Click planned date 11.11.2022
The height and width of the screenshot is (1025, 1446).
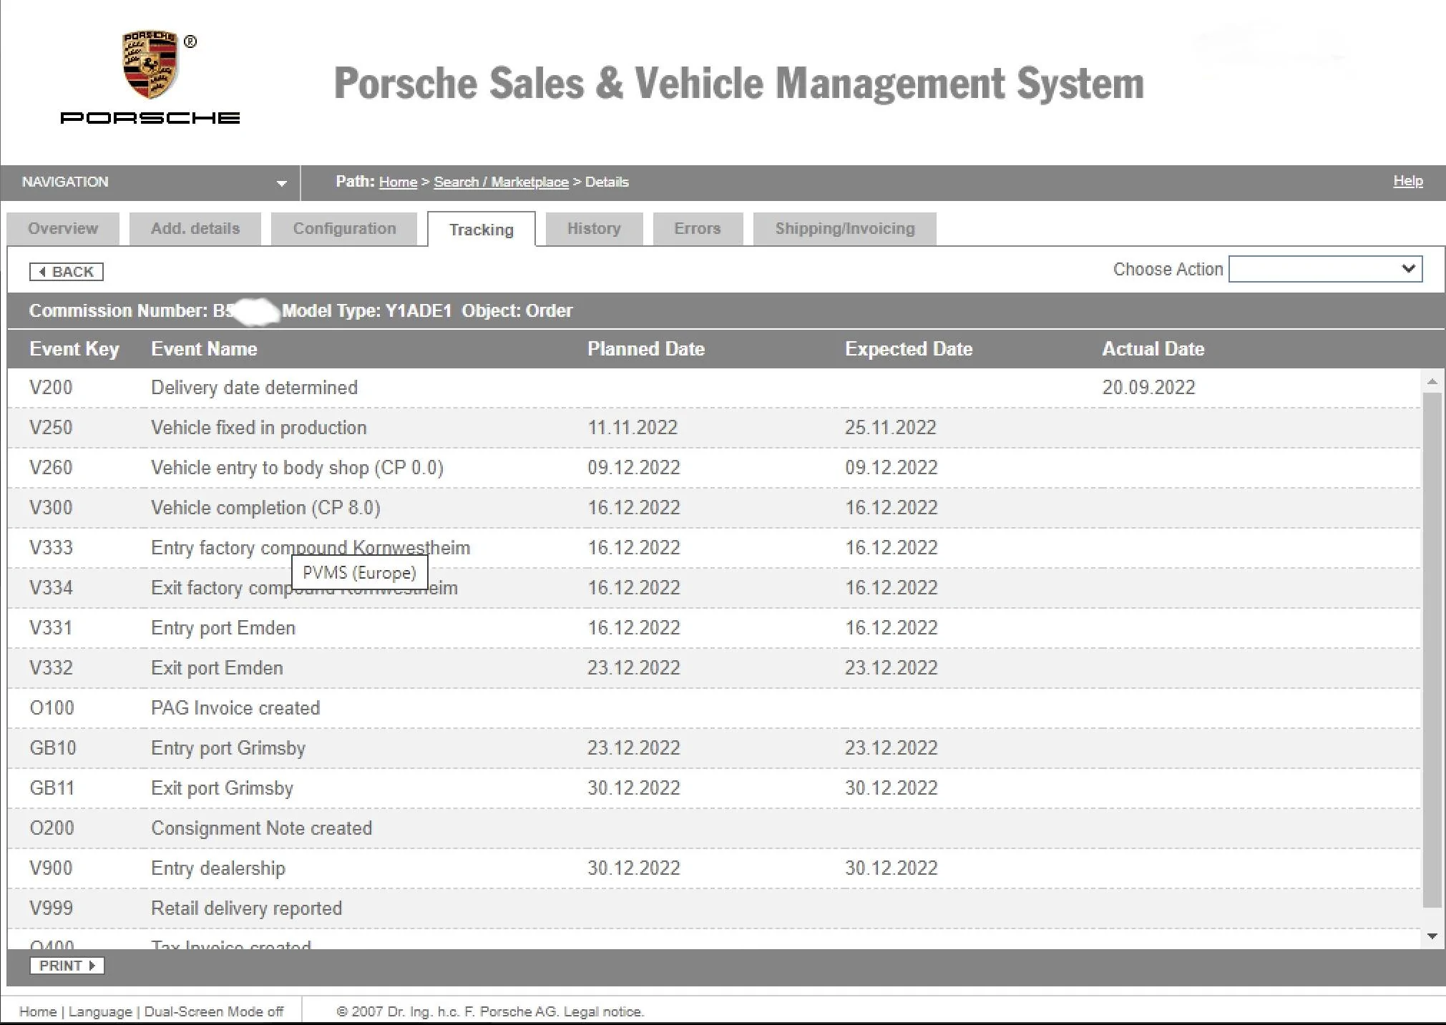point(632,428)
